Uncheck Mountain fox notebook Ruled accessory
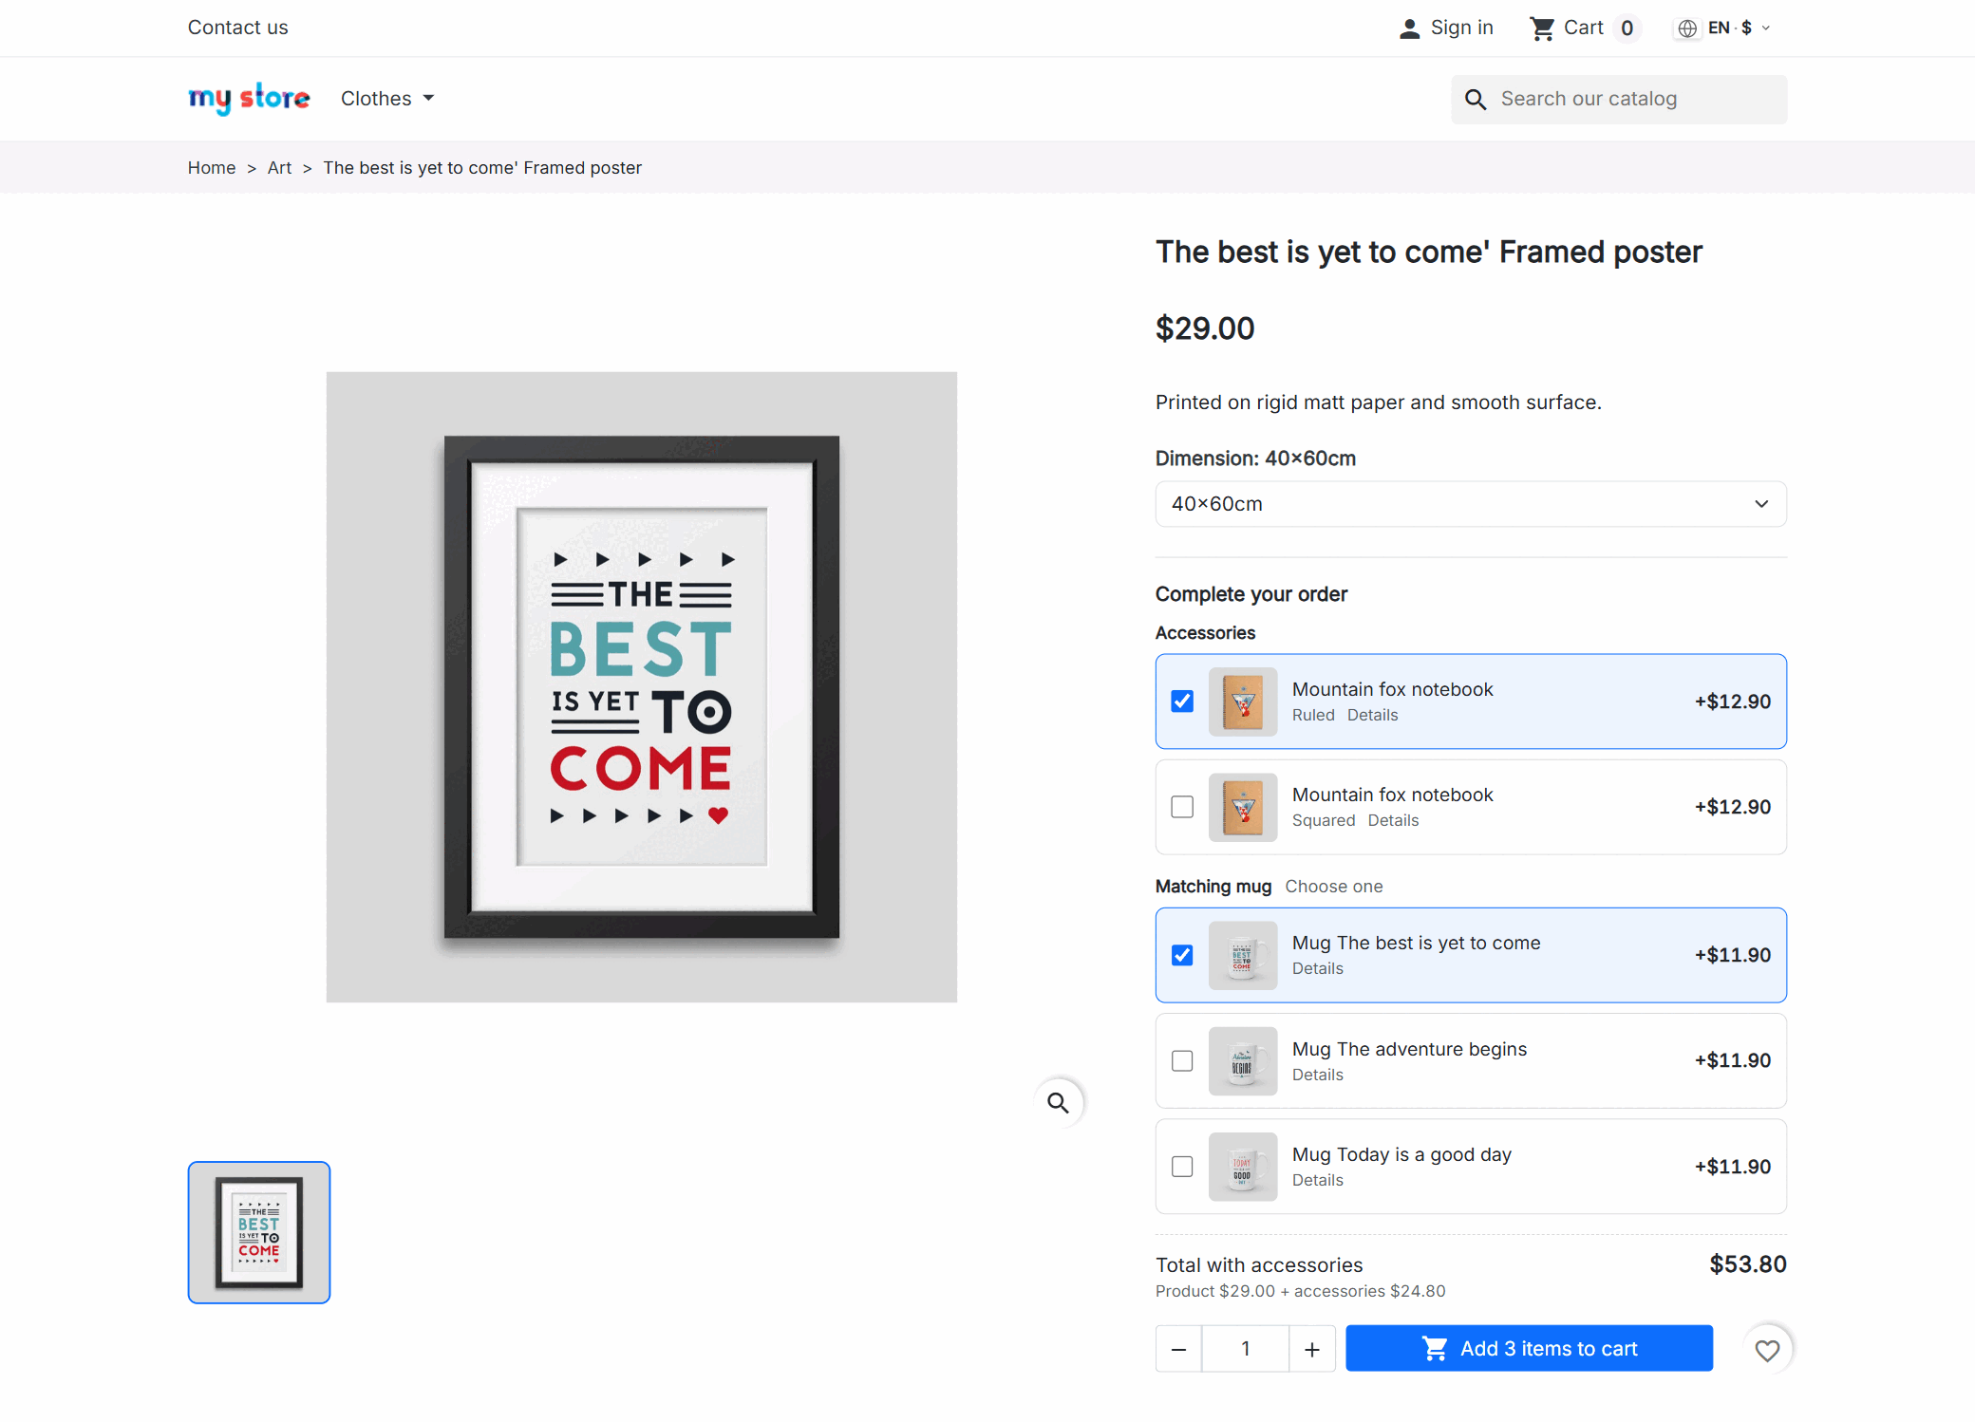 pos(1182,702)
